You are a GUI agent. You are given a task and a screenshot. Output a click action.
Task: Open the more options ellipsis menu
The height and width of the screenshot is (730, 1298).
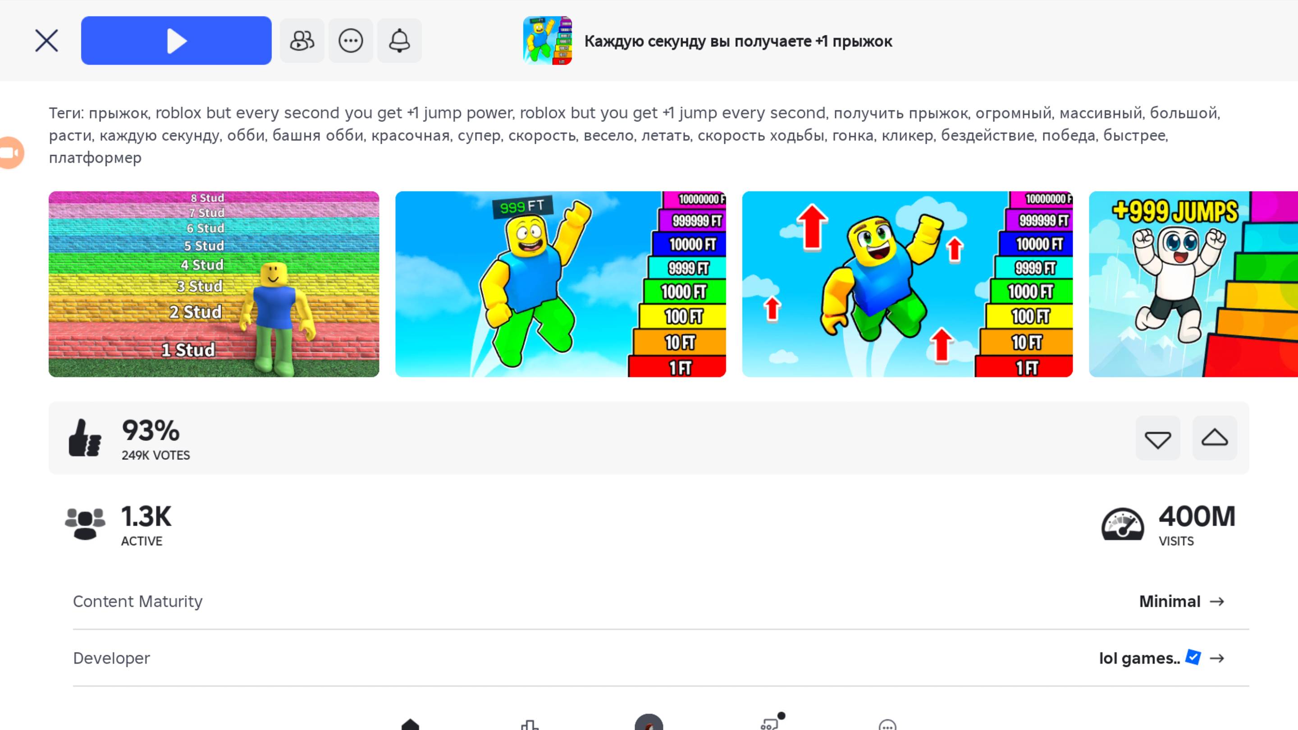(351, 41)
